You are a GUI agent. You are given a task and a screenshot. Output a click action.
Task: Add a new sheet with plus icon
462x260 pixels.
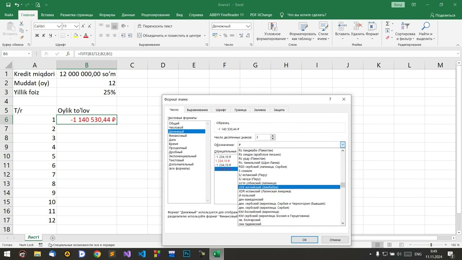(x=53, y=238)
